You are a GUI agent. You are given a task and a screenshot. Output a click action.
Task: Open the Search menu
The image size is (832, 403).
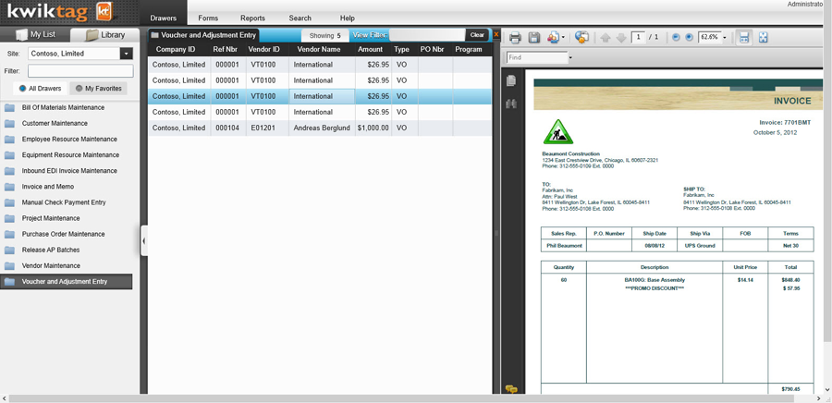[x=300, y=18]
